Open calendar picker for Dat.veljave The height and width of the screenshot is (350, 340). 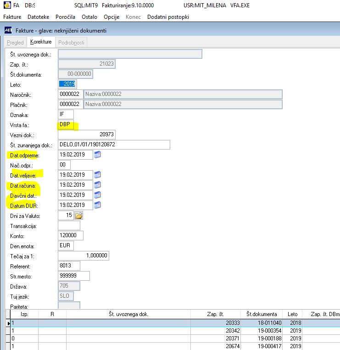pyautogui.click(x=97, y=175)
